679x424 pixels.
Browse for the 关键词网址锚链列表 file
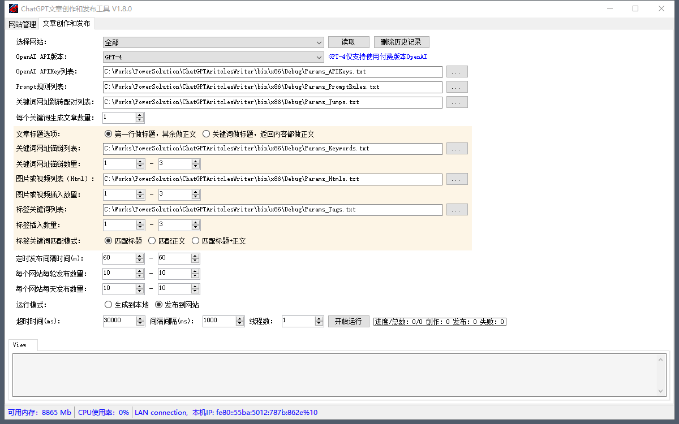[x=457, y=149]
